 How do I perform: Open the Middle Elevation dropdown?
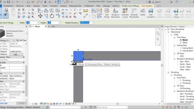pyautogui.click(x=92, y=23)
